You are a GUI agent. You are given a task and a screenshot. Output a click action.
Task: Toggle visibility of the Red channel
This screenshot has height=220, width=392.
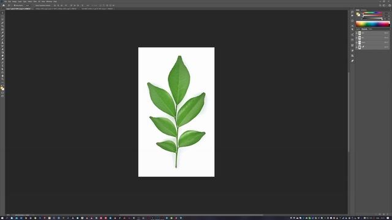356,38
